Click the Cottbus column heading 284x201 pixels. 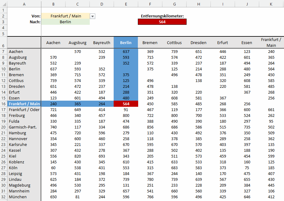pyautogui.click(x=174, y=43)
